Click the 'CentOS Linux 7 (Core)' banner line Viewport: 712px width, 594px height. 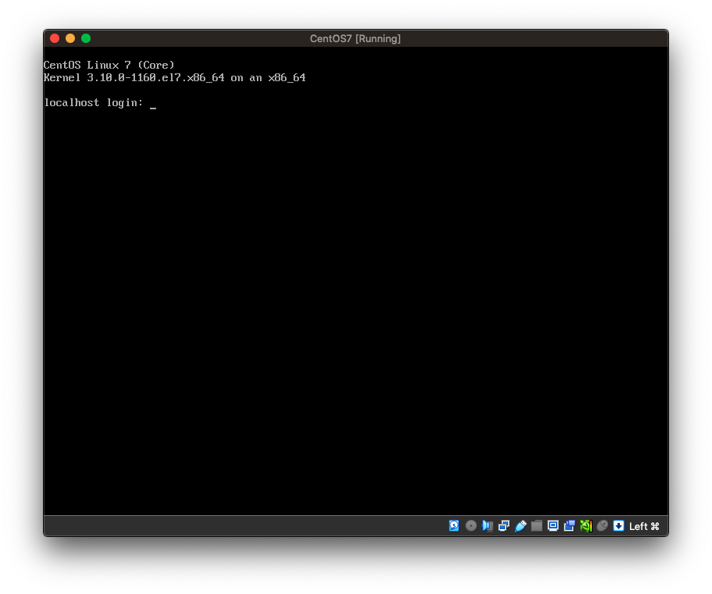click(x=109, y=65)
